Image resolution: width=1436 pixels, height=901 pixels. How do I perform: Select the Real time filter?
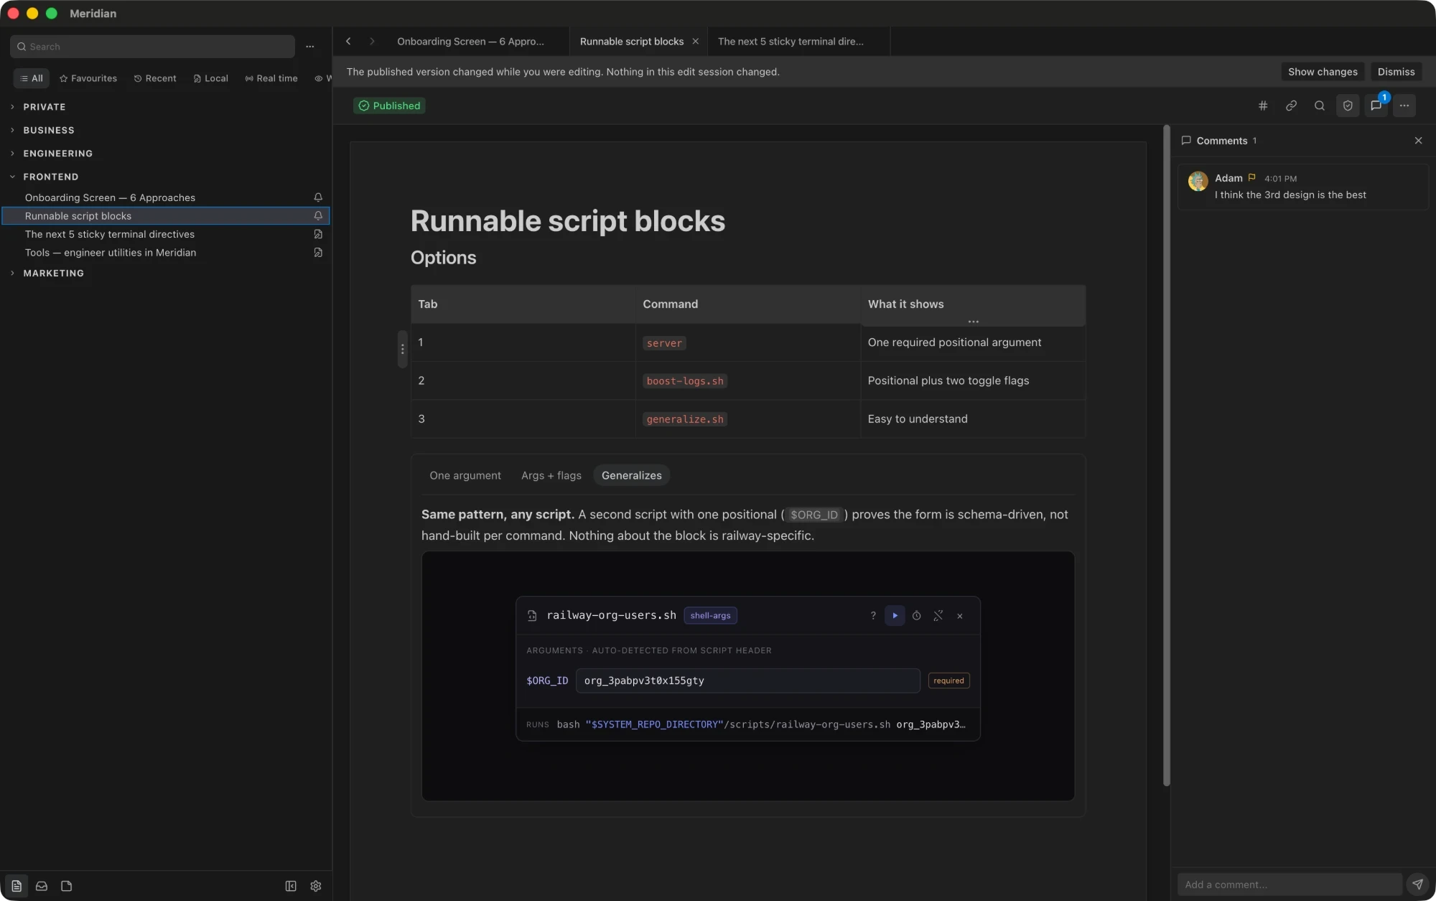click(x=271, y=78)
